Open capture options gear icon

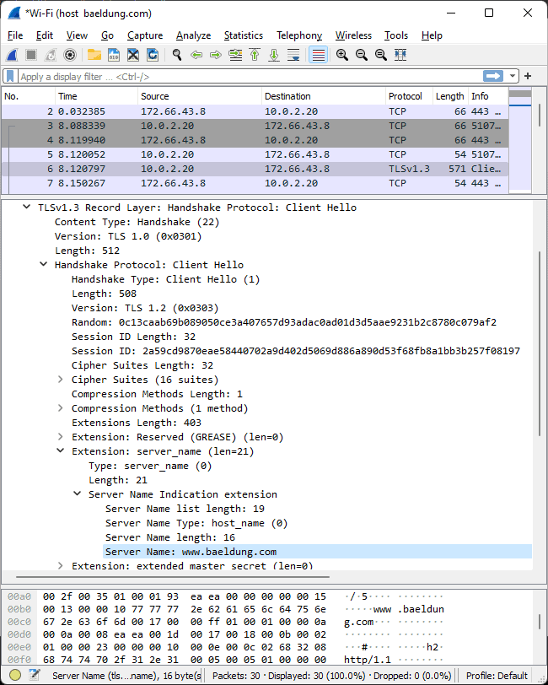click(70, 55)
